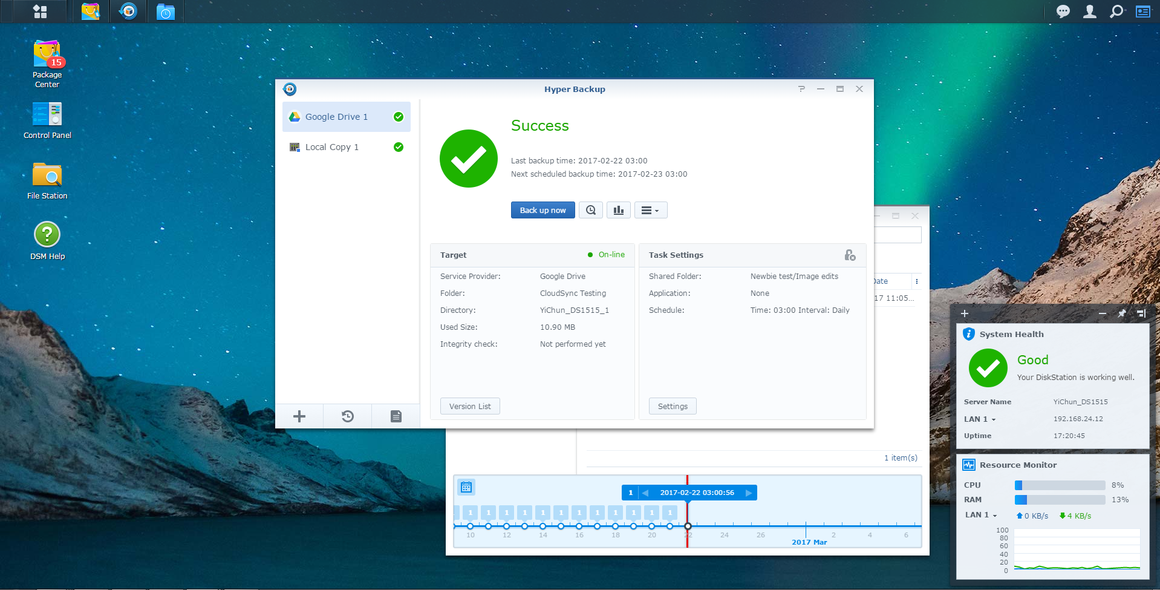Minimize the widget panel
Viewport: 1160px width, 590px height.
1103,313
